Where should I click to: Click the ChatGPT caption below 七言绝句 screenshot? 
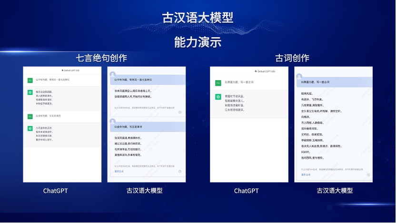tap(56, 191)
